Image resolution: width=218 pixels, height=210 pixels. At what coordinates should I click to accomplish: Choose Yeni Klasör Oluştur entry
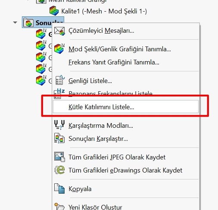tap(126, 207)
